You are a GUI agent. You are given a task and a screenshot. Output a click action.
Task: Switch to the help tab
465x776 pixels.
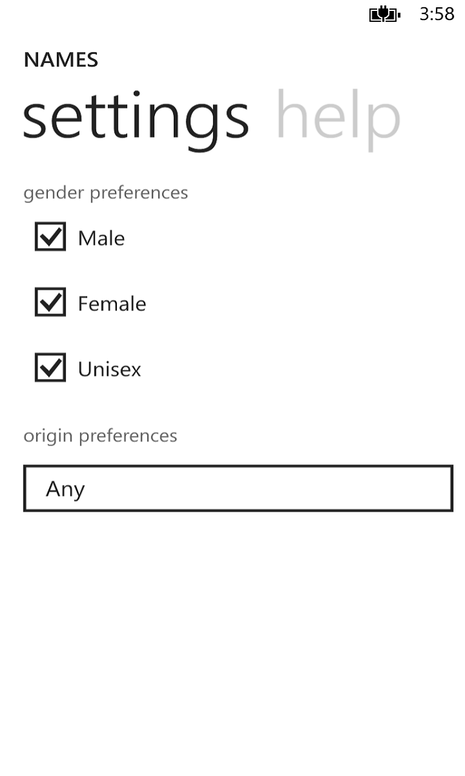(x=338, y=117)
